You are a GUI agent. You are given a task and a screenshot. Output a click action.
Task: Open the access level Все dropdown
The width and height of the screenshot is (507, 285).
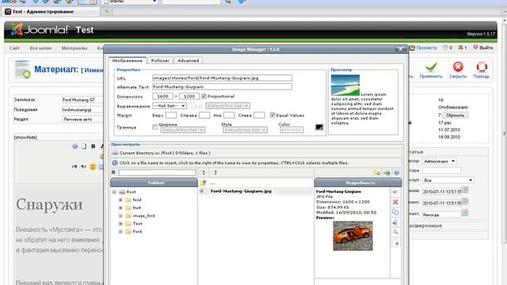point(448,180)
